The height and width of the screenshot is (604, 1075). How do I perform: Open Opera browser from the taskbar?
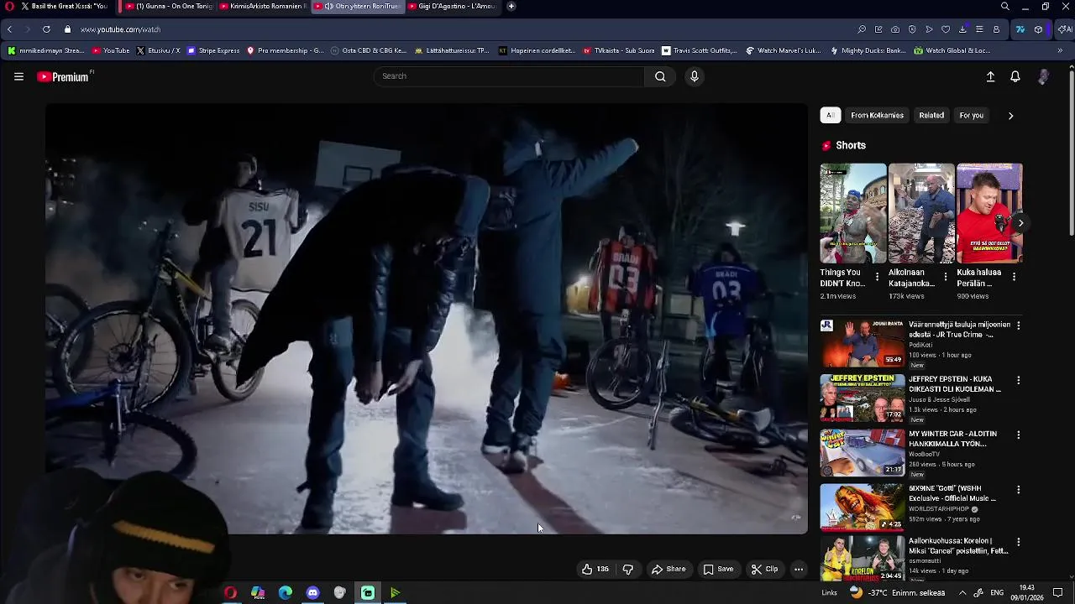pyautogui.click(x=230, y=593)
